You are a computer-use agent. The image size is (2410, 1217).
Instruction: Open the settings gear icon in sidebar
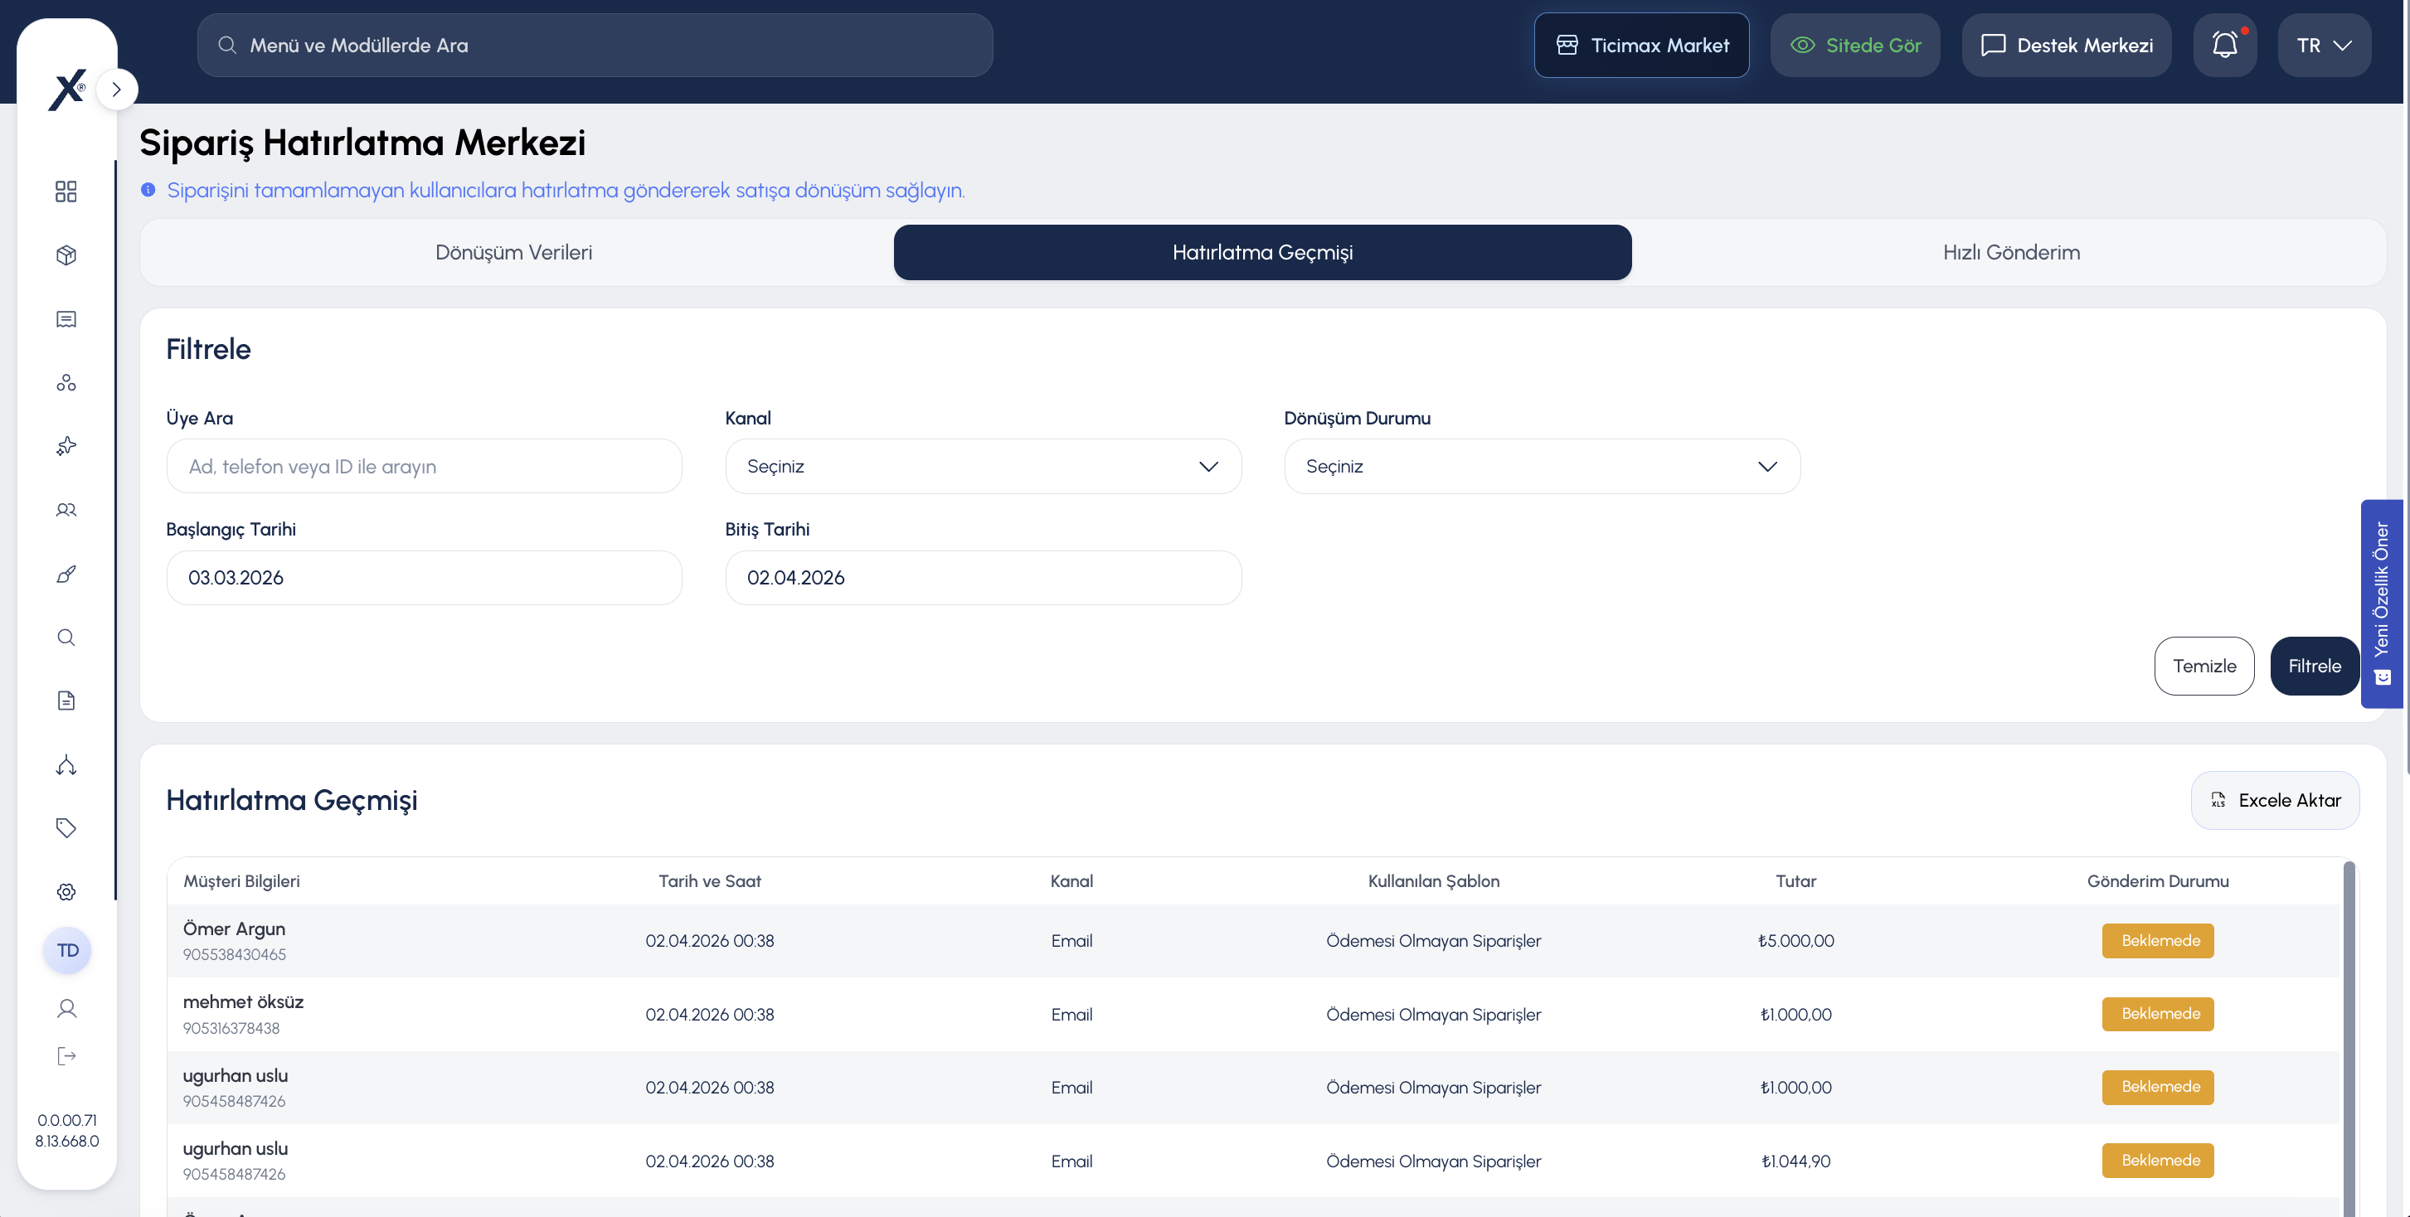click(66, 891)
